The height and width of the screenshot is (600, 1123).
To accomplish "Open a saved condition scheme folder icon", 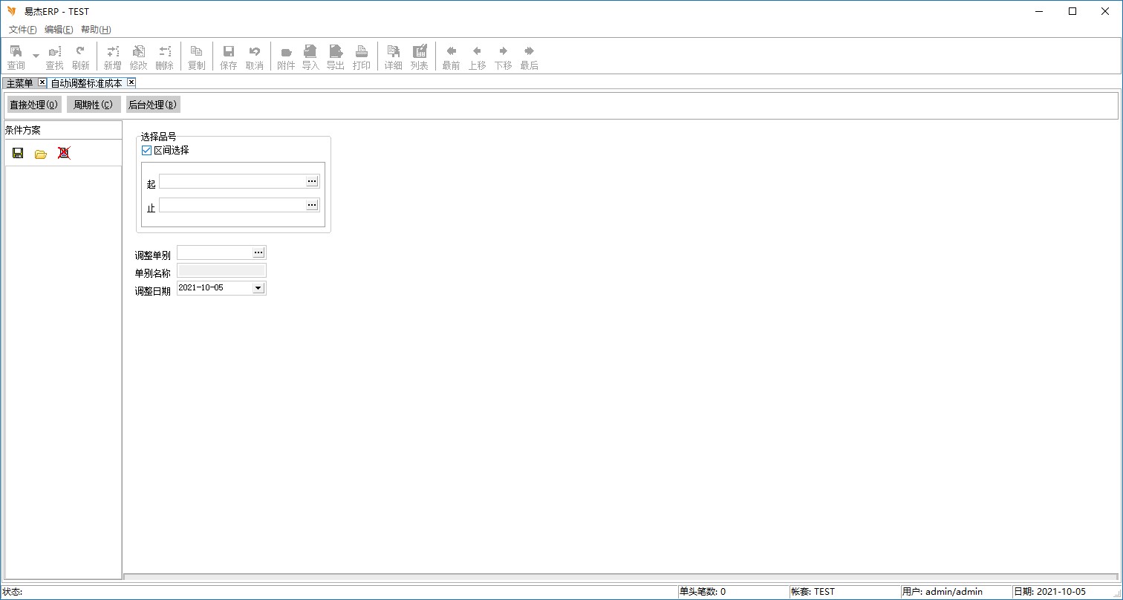I will point(41,154).
